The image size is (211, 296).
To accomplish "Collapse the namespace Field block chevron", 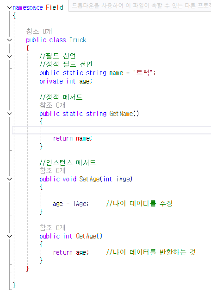I will [x=9, y=7].
